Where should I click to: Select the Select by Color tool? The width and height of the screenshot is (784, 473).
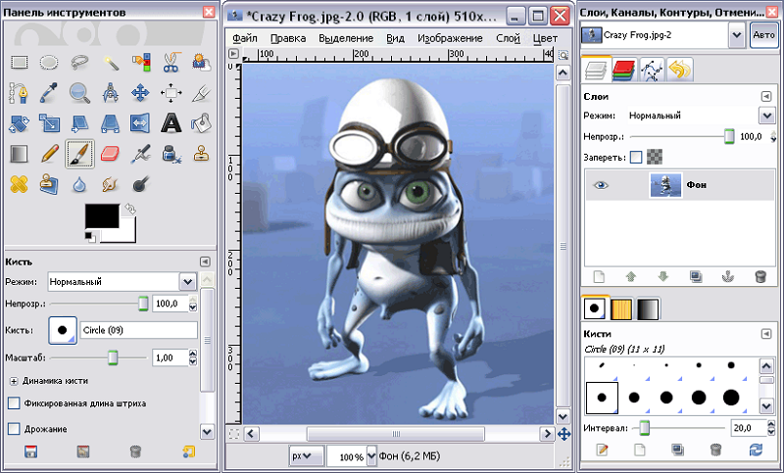point(140,63)
